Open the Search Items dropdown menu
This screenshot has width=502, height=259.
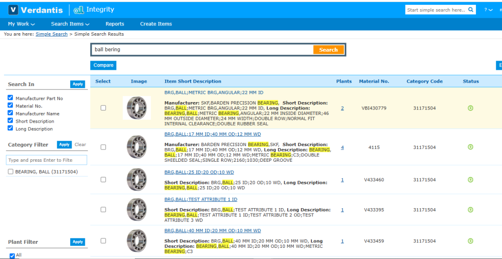tap(70, 24)
